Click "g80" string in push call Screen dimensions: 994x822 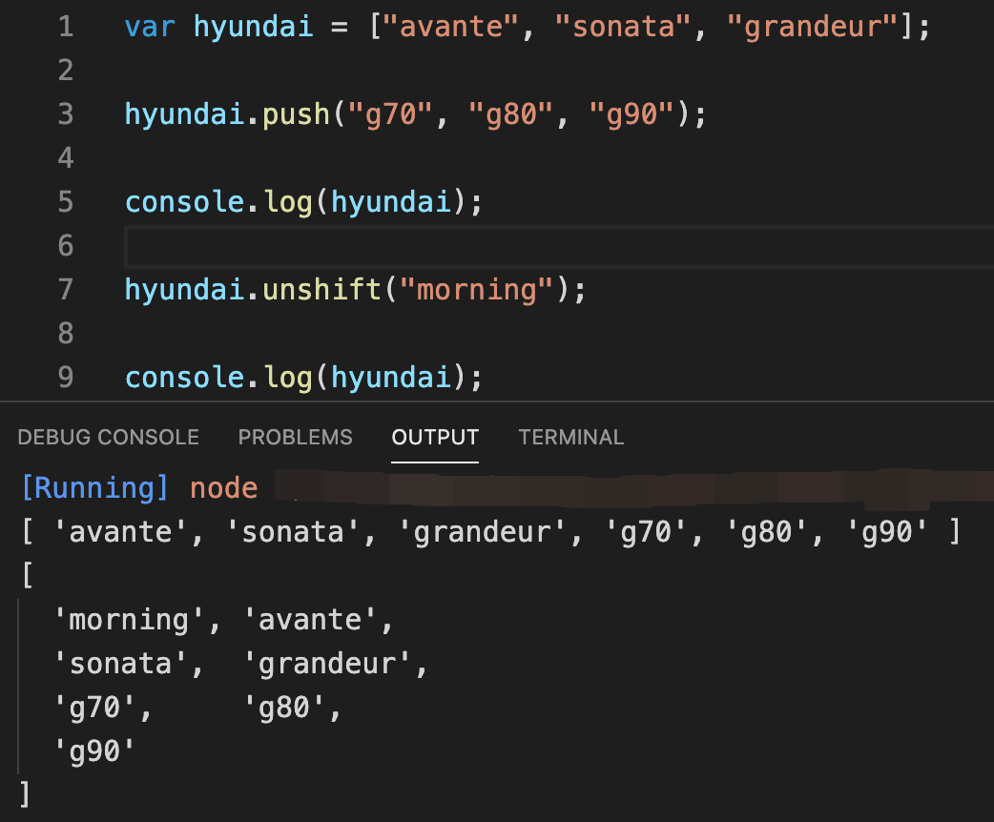point(511,114)
